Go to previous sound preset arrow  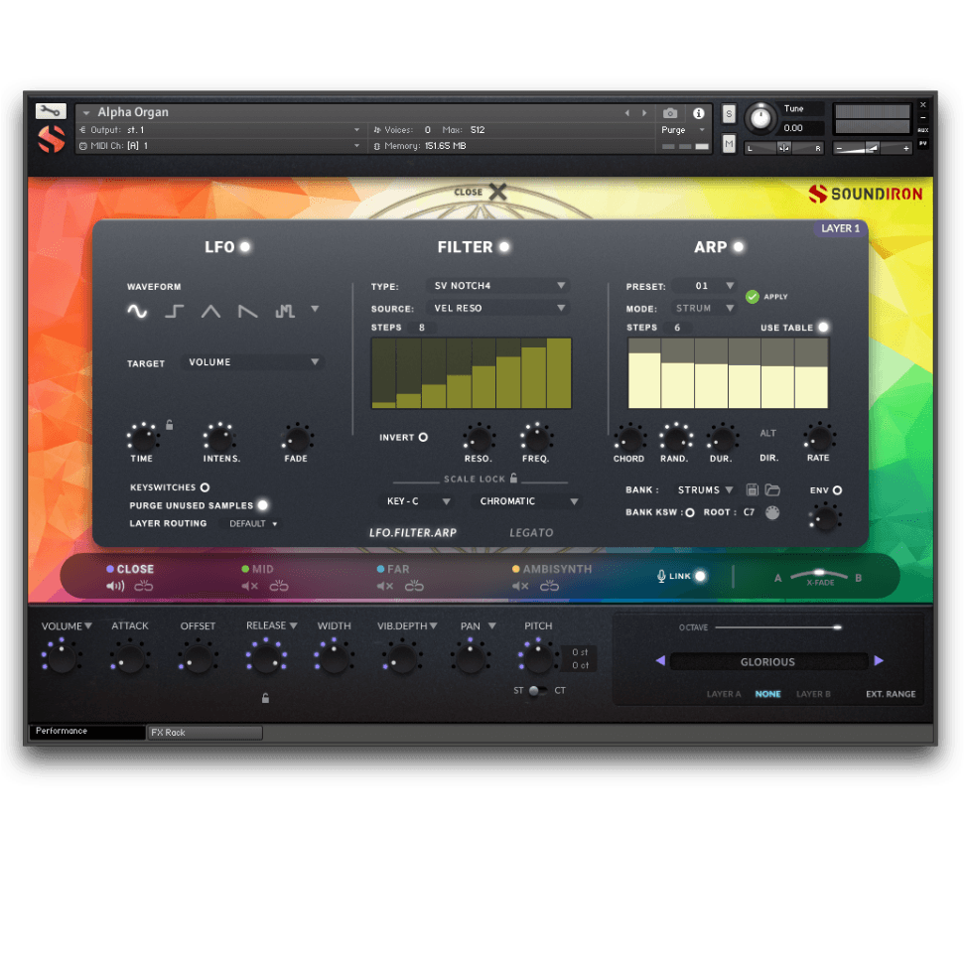point(660,660)
